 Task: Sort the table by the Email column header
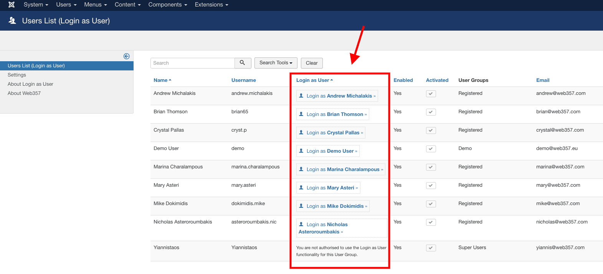tap(543, 80)
